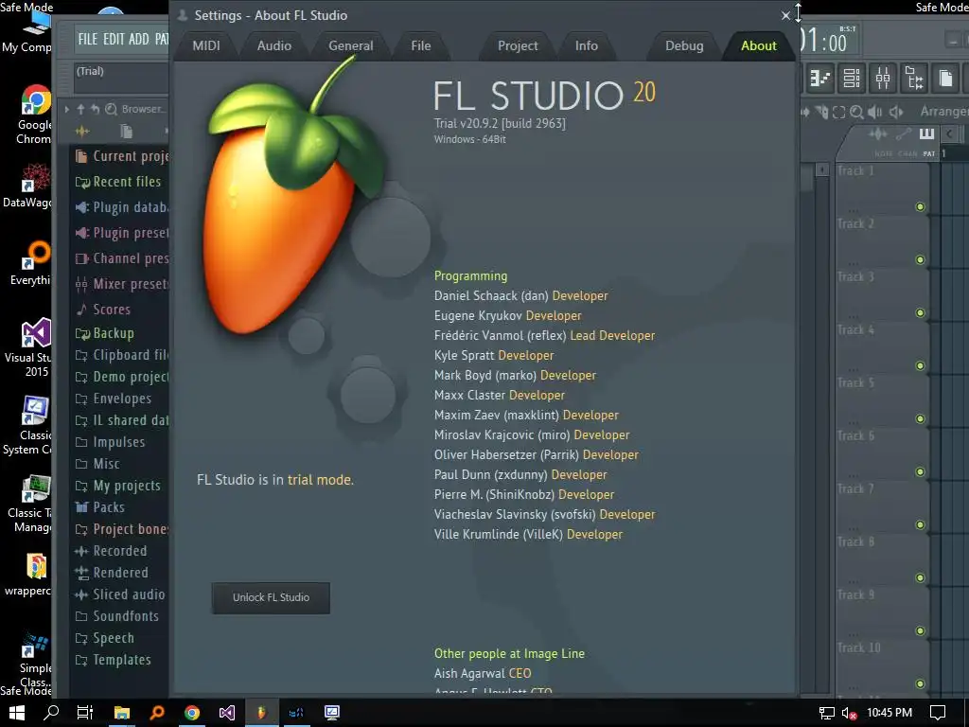
Task: Open the Playlist view from the toolbar
Action: pyautogui.click(x=820, y=79)
